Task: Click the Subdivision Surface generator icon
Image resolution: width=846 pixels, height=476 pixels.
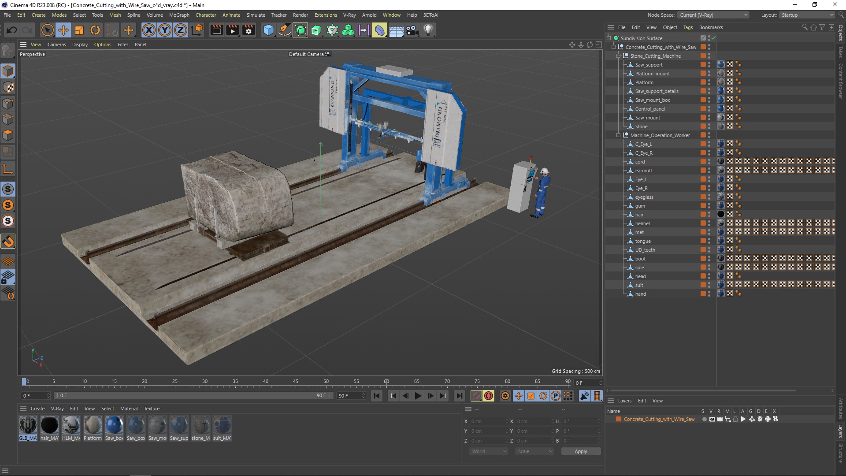Action: point(301,30)
